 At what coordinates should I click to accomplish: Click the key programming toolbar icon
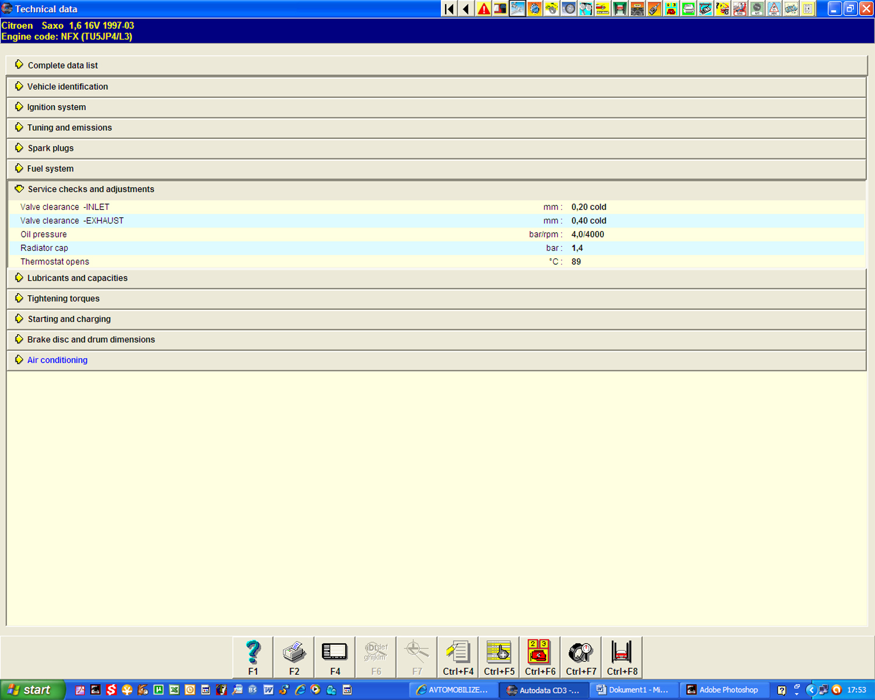click(654, 9)
